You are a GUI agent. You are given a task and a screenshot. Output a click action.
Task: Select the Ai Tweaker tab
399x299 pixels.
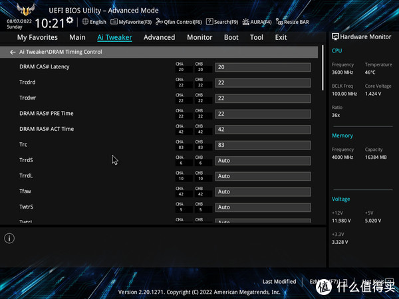point(114,37)
